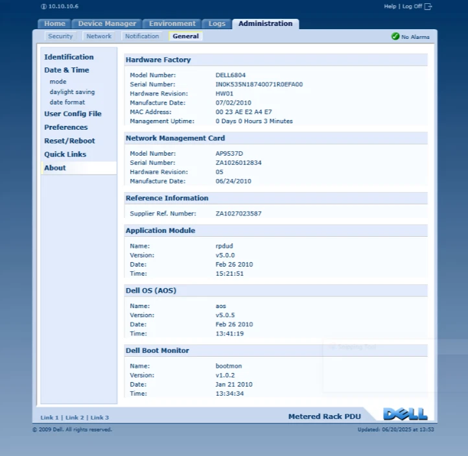Click the name value aos
The width and height of the screenshot is (468, 456).
(221, 306)
